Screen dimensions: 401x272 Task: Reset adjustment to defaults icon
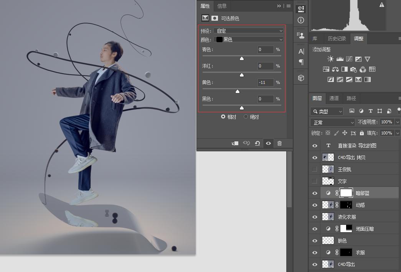pos(257,143)
